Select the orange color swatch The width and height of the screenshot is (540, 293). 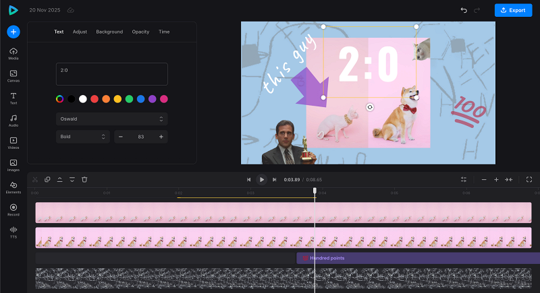(x=106, y=99)
